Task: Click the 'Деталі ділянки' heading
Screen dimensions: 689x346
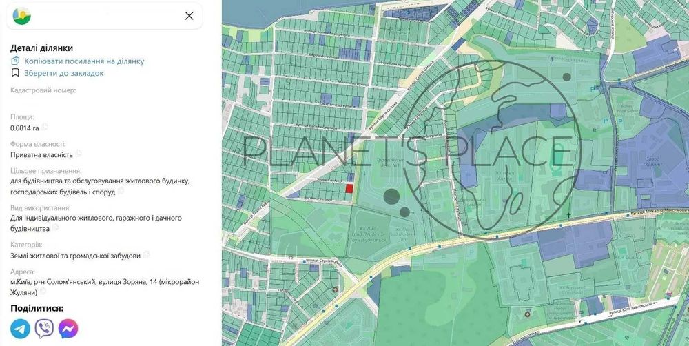Action: click(42, 48)
